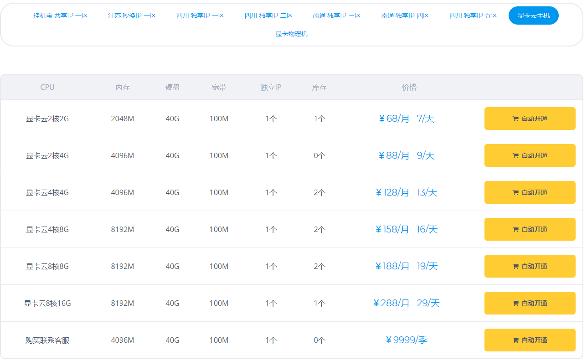Open 南通 独享IP 三区 category
This screenshot has height=361, width=587.
(337, 15)
